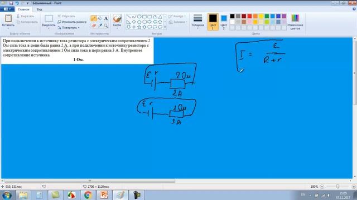357x200 pixels.
Task: Open the Windows Start button
Action: pyautogui.click(x=7, y=195)
